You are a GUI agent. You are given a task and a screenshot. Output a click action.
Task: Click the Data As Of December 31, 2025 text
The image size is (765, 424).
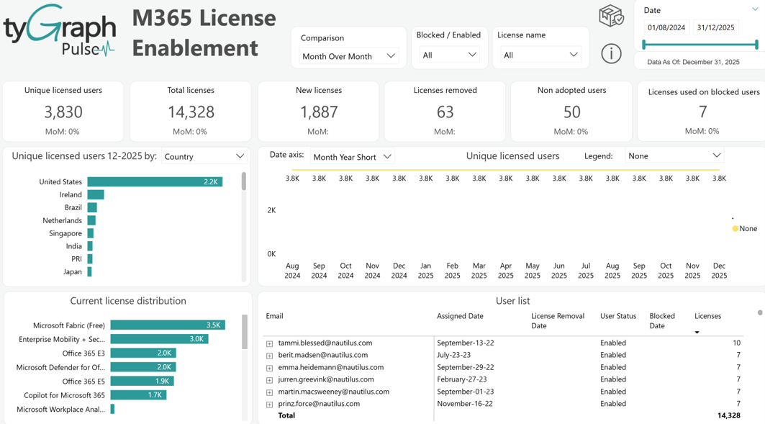(x=693, y=62)
